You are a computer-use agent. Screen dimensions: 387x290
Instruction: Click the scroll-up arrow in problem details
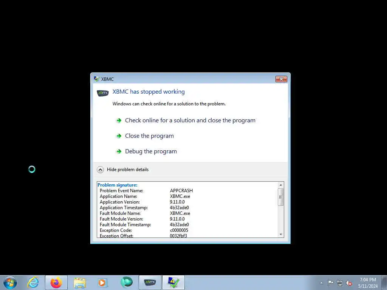[281, 185]
